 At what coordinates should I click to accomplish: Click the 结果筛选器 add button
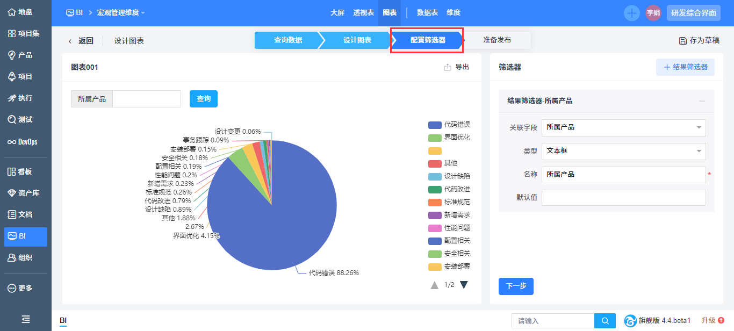coord(685,67)
